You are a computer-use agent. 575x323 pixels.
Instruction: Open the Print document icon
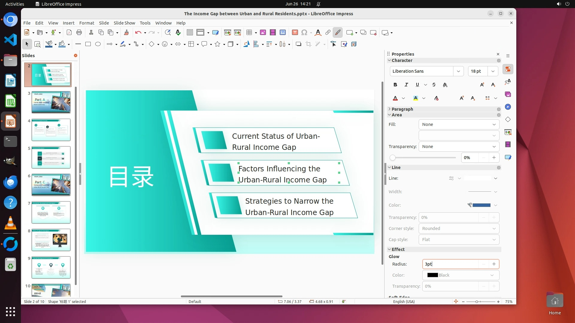pyautogui.click(x=79, y=33)
